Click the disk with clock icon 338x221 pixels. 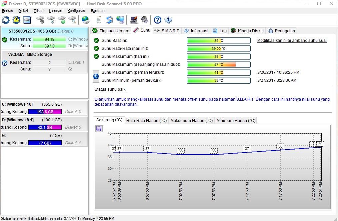51,20
